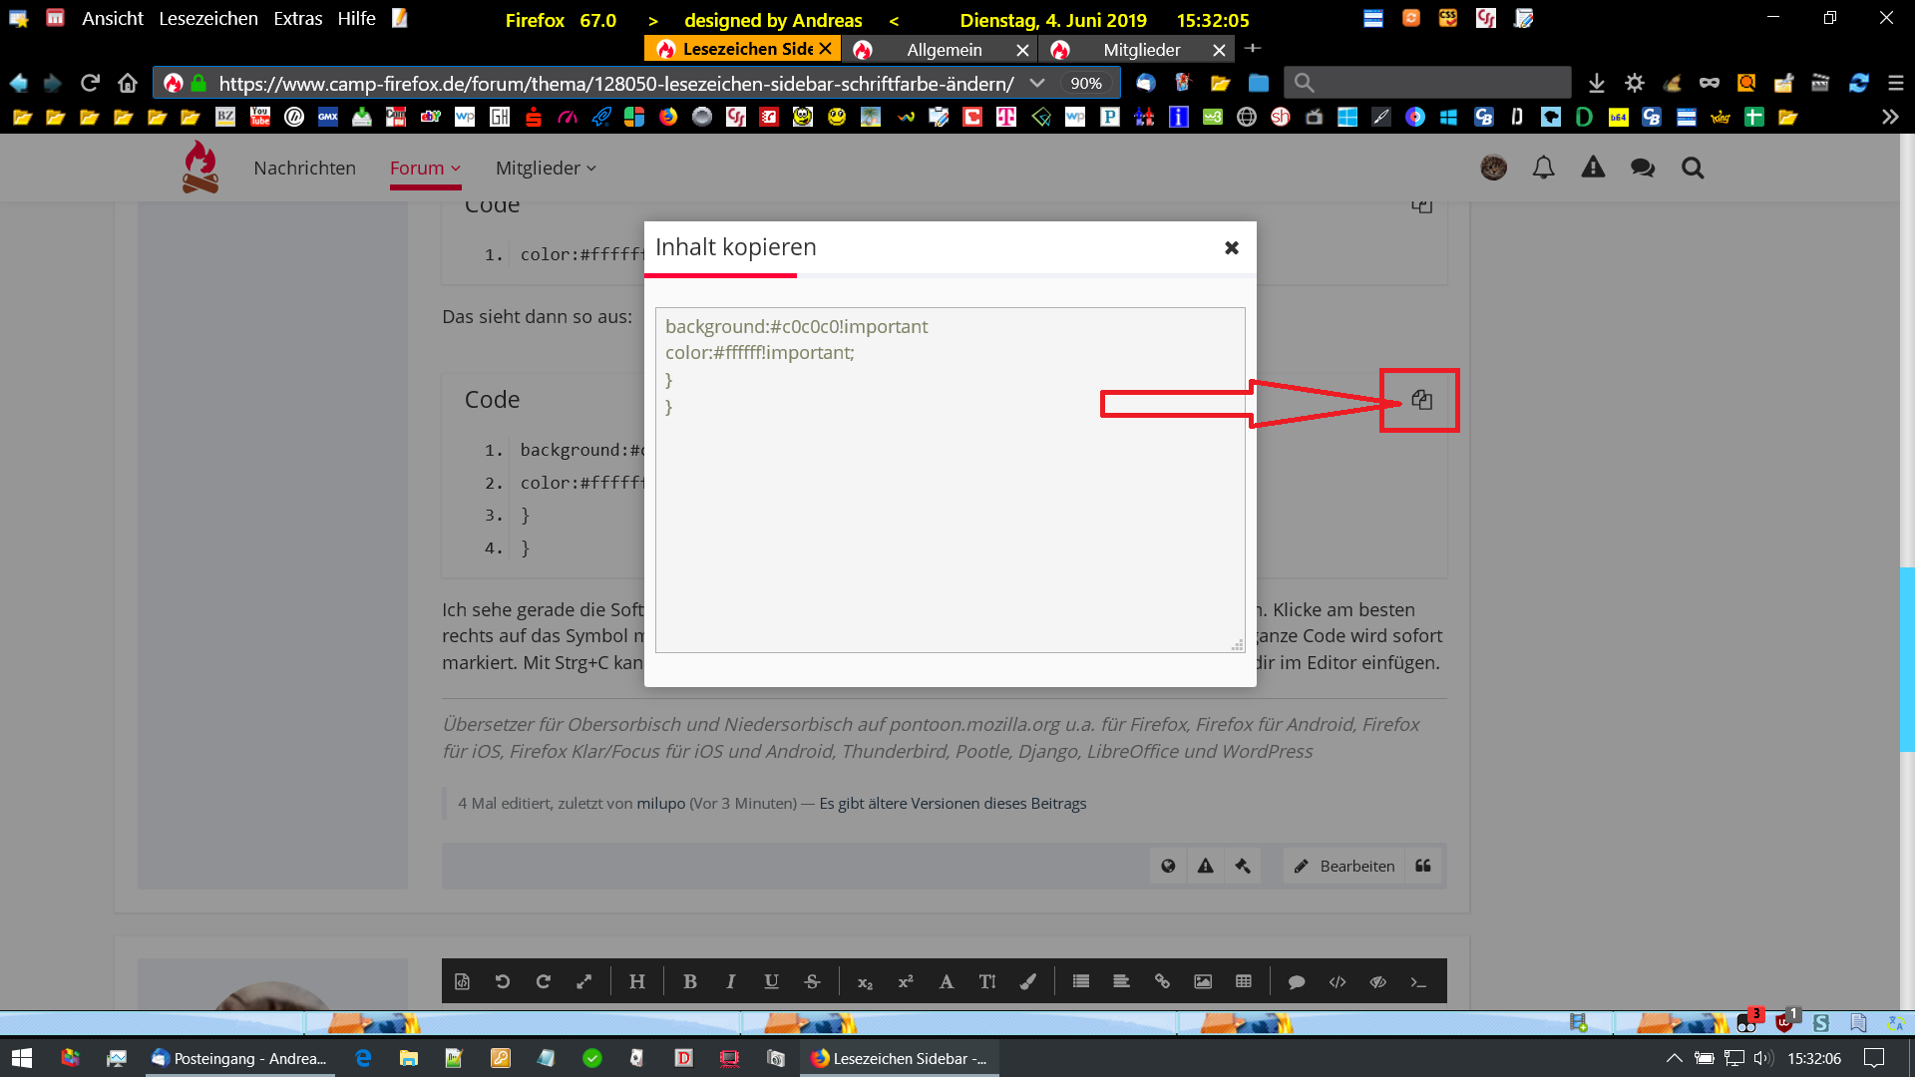The height and width of the screenshot is (1077, 1915).
Task: Switch to the Allgemein browser tab
Action: (944, 49)
